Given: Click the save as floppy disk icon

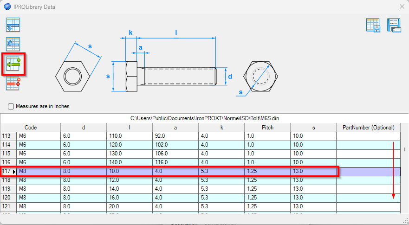Looking at the screenshot, I should pyautogui.click(x=394, y=25).
